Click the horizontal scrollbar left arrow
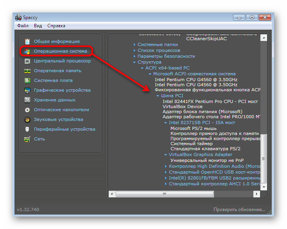 click(x=112, y=194)
